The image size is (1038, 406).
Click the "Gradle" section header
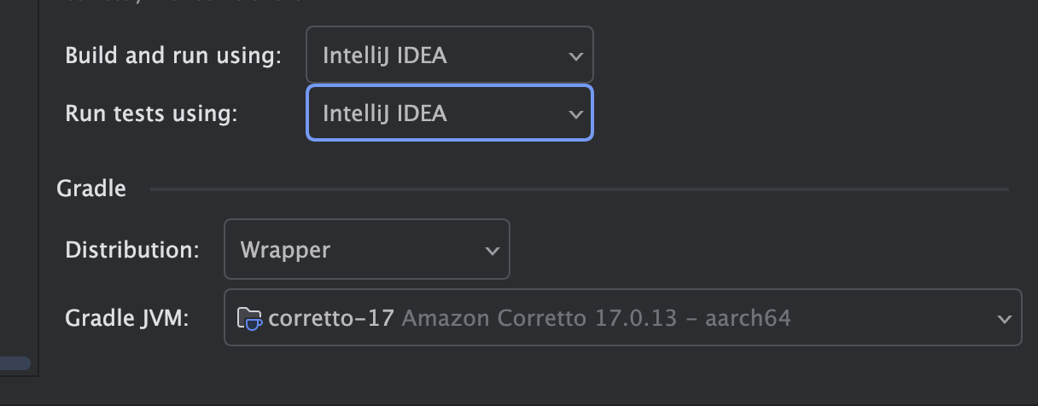coord(91,188)
